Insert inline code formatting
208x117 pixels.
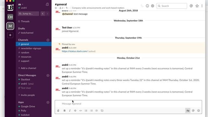[x=81, y=110]
